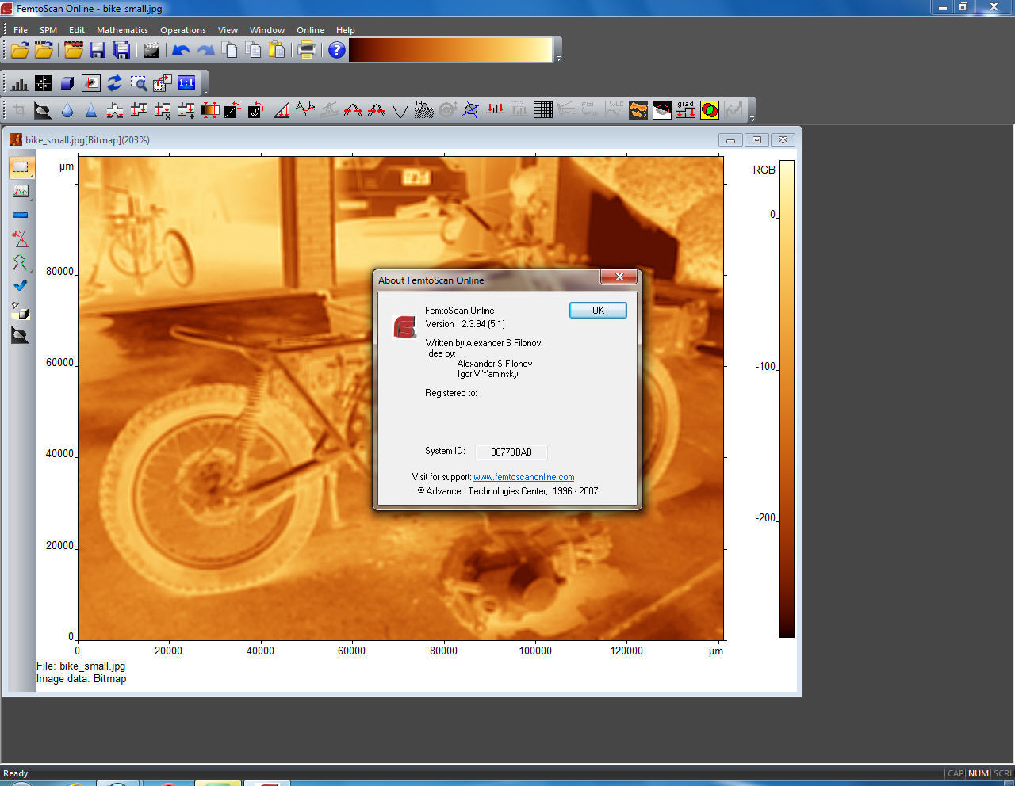Select the zoom magnifier region tool
Viewport: 1015px width, 786px height.
click(139, 83)
